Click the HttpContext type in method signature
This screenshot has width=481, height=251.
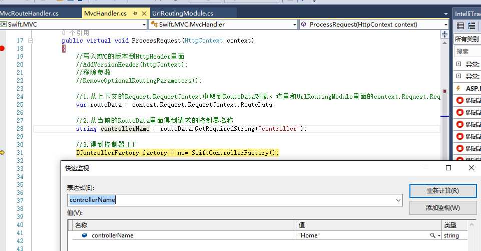click(x=203, y=41)
